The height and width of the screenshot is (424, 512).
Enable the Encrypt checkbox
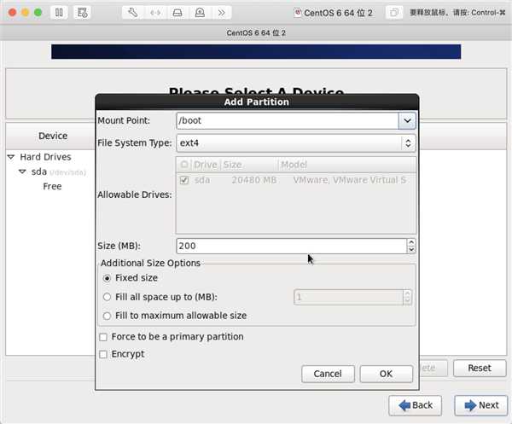click(103, 355)
